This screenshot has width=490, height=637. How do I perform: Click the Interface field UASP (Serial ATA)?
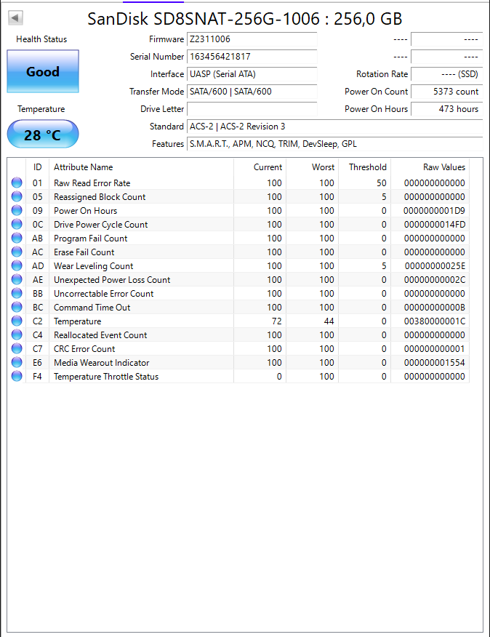pyautogui.click(x=252, y=74)
